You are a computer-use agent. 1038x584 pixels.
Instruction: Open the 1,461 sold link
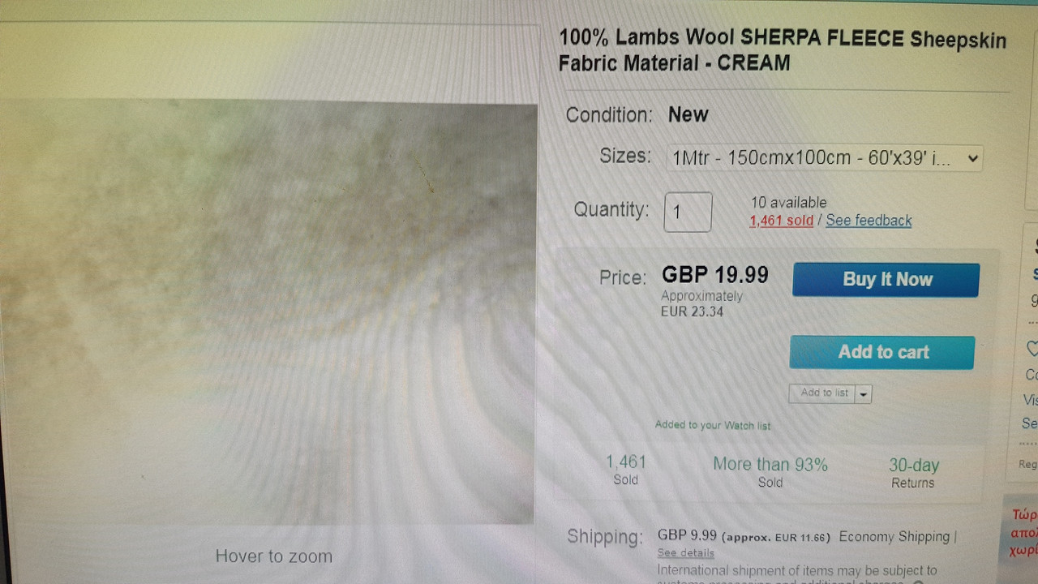click(x=781, y=221)
